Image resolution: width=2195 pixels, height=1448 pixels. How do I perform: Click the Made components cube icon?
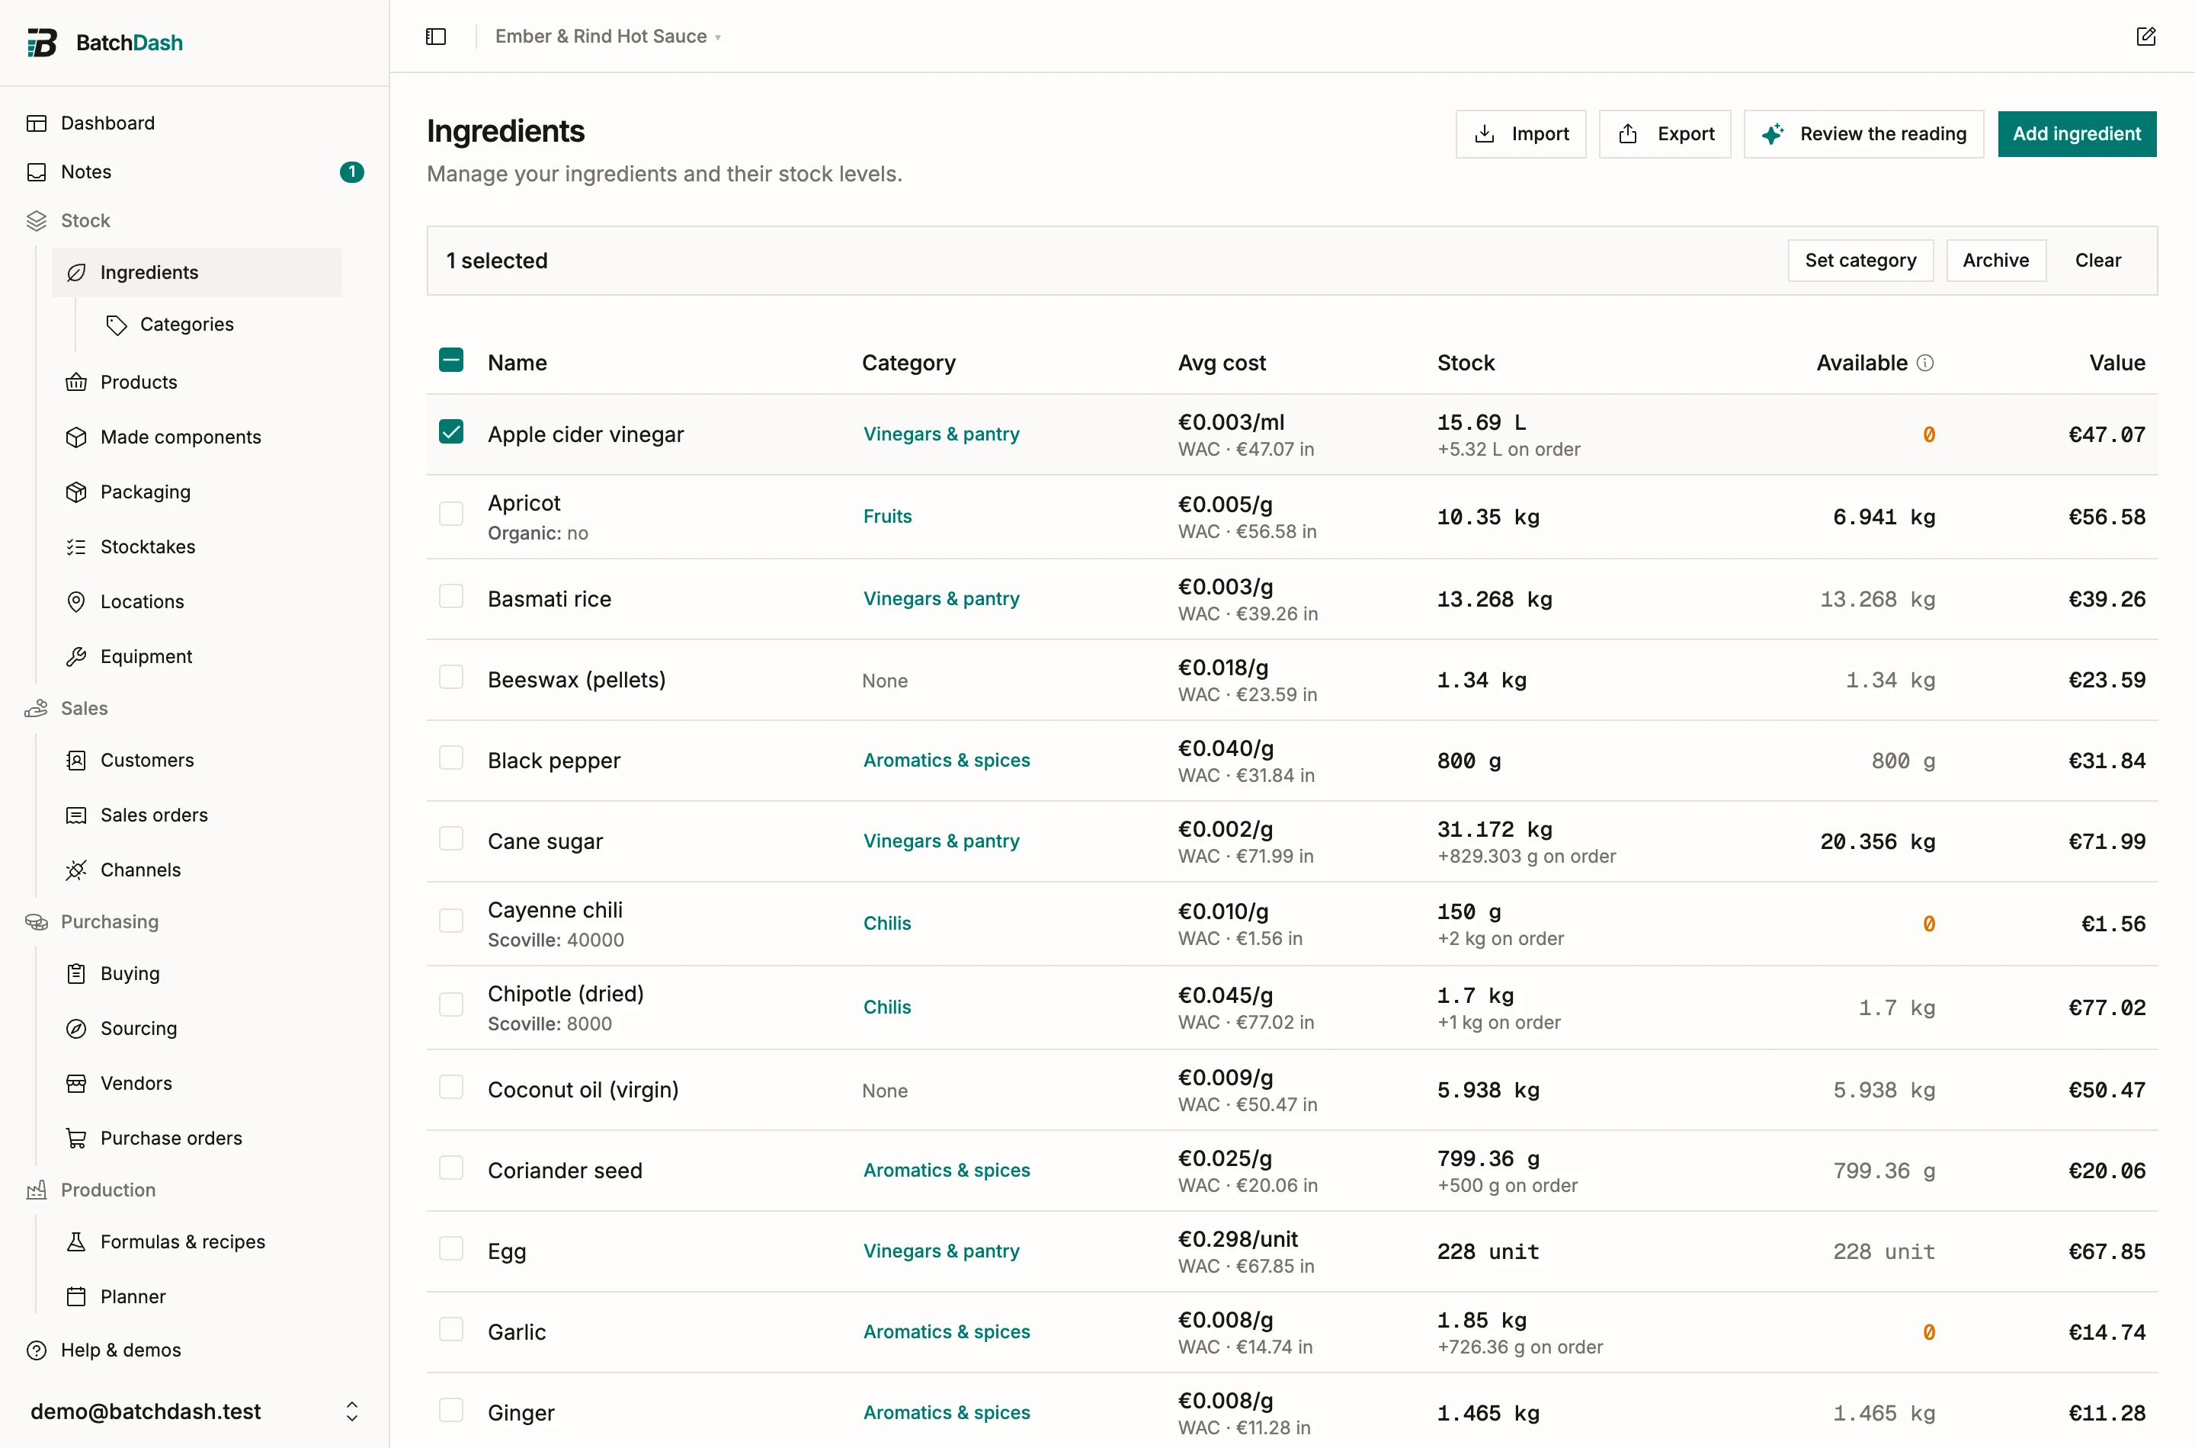tap(77, 437)
